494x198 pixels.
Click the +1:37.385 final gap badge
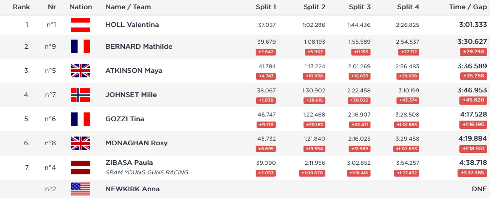tap(472, 173)
